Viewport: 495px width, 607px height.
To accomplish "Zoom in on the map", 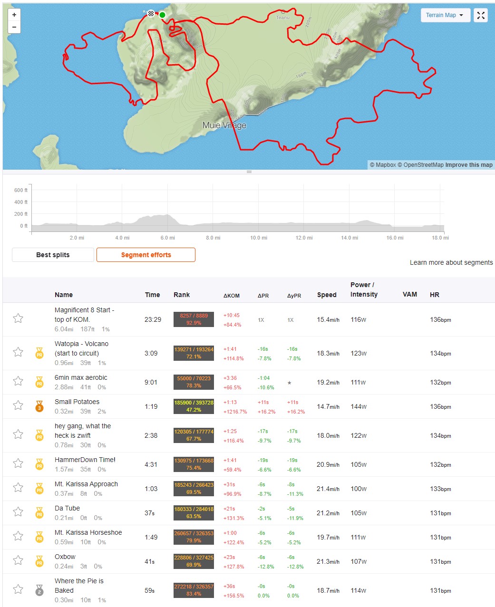I will [14, 15].
